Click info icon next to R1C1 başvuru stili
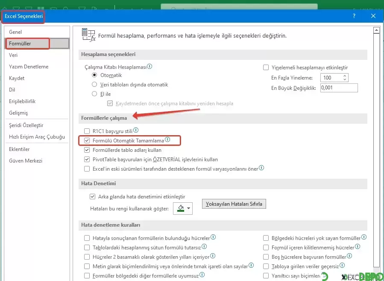384x281 pixels. tap(136, 130)
